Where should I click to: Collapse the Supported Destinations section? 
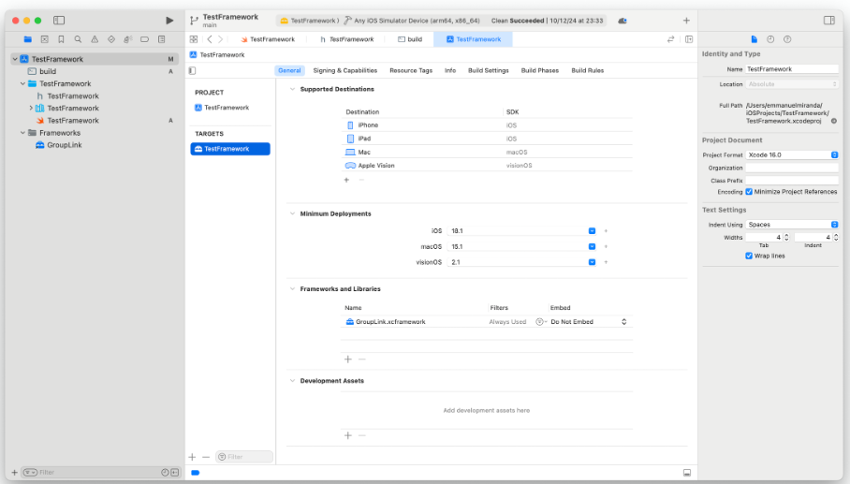pos(291,89)
